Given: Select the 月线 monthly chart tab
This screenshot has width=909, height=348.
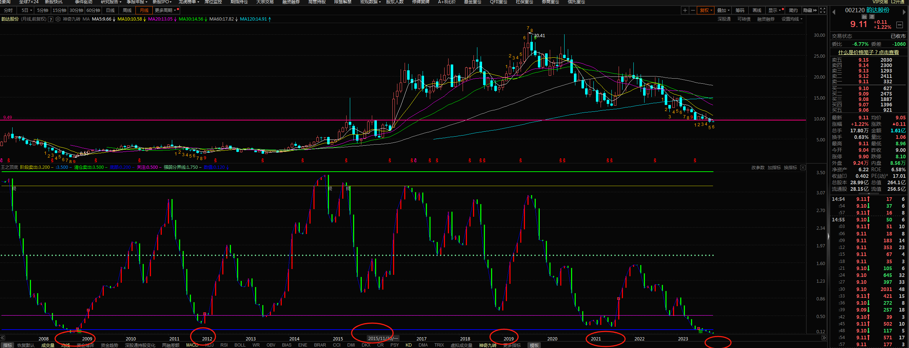Looking at the screenshot, I should click(x=144, y=10).
